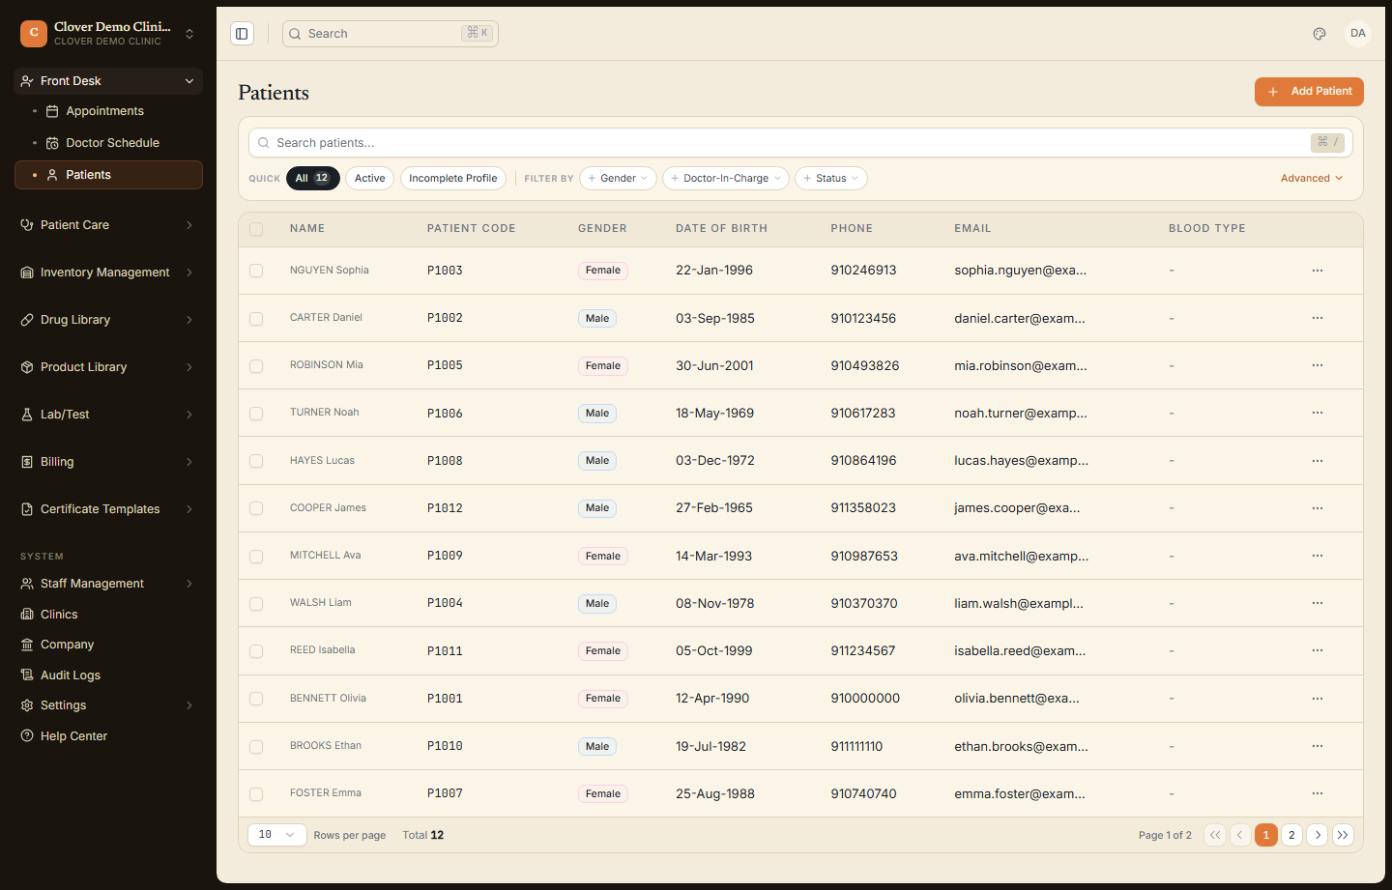Filter by Incomplete Profile
This screenshot has height=890, width=1392.
point(452,179)
